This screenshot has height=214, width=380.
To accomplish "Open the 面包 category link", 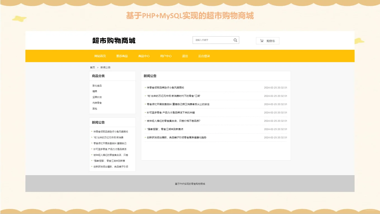I will [x=94, y=109].
